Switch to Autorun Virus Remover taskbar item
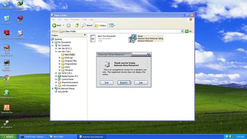Screen dimensions: 247x139 [92, 137]
